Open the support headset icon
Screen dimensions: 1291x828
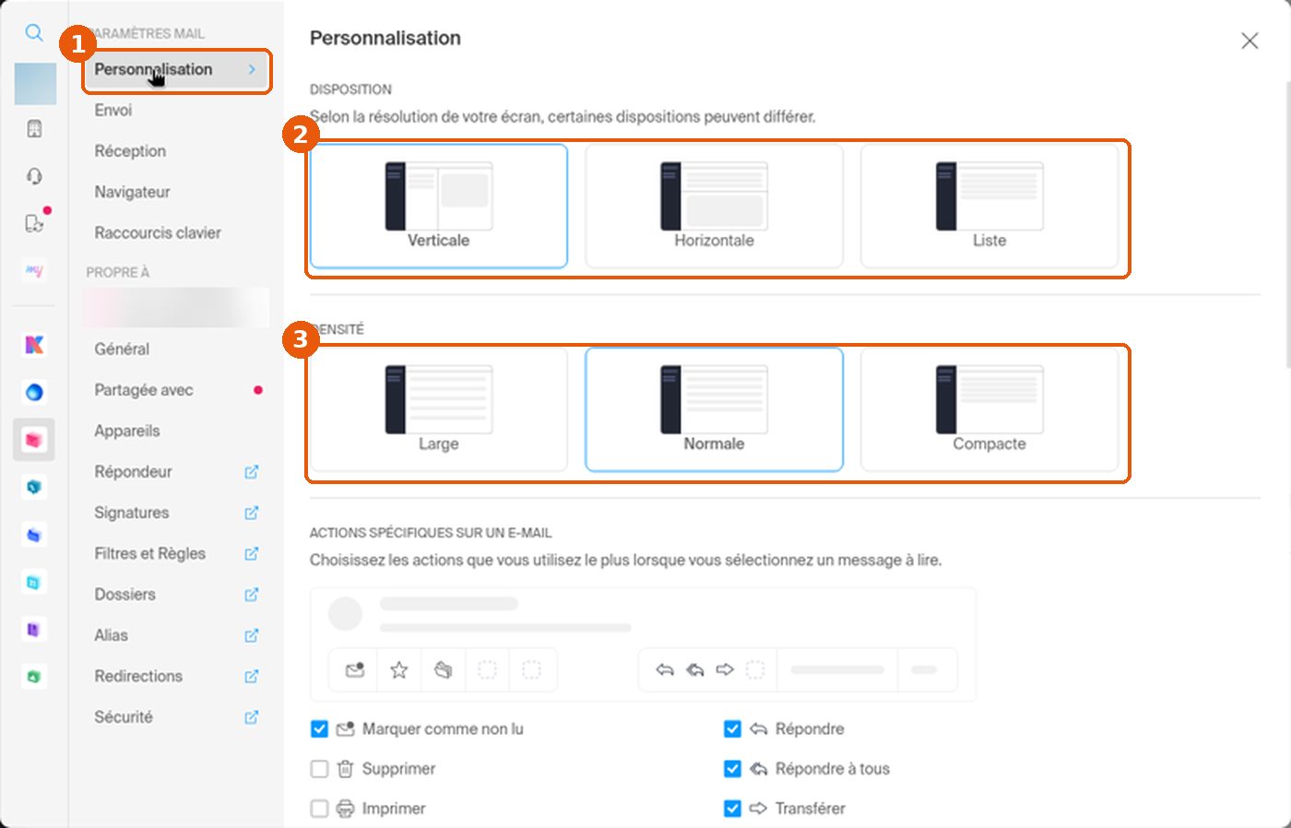click(34, 176)
